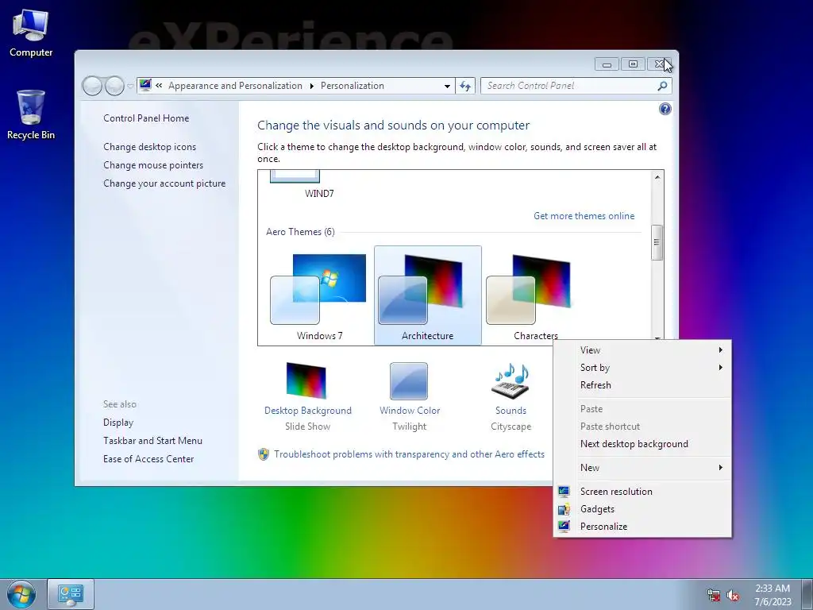Open Control Panel Home link
813x610 pixels.
coord(146,118)
